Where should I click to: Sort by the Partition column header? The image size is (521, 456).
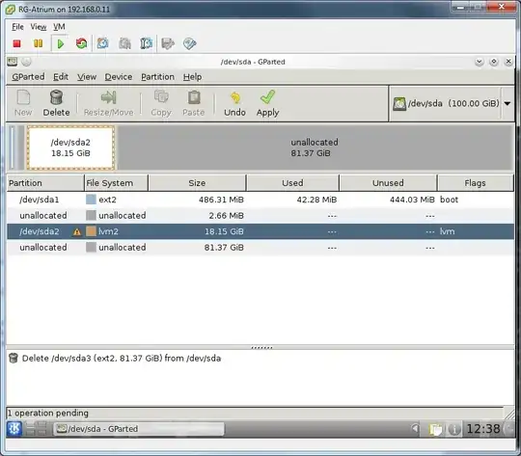[x=45, y=183]
